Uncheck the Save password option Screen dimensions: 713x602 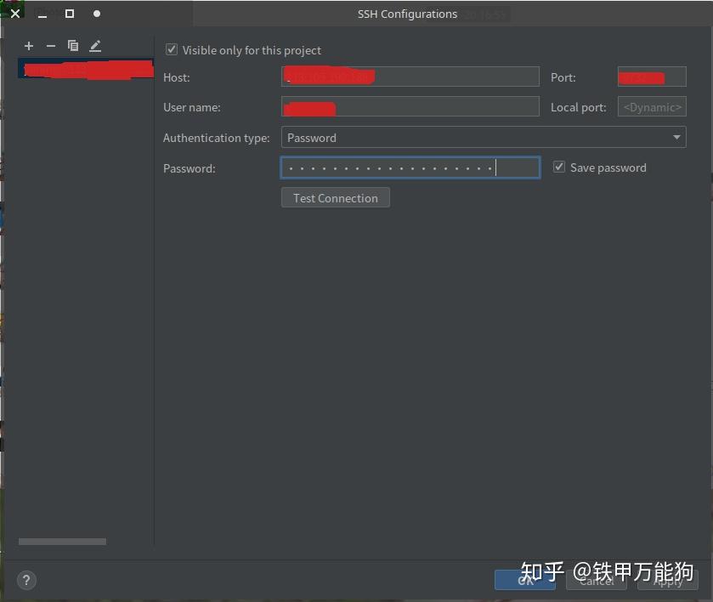pos(559,167)
